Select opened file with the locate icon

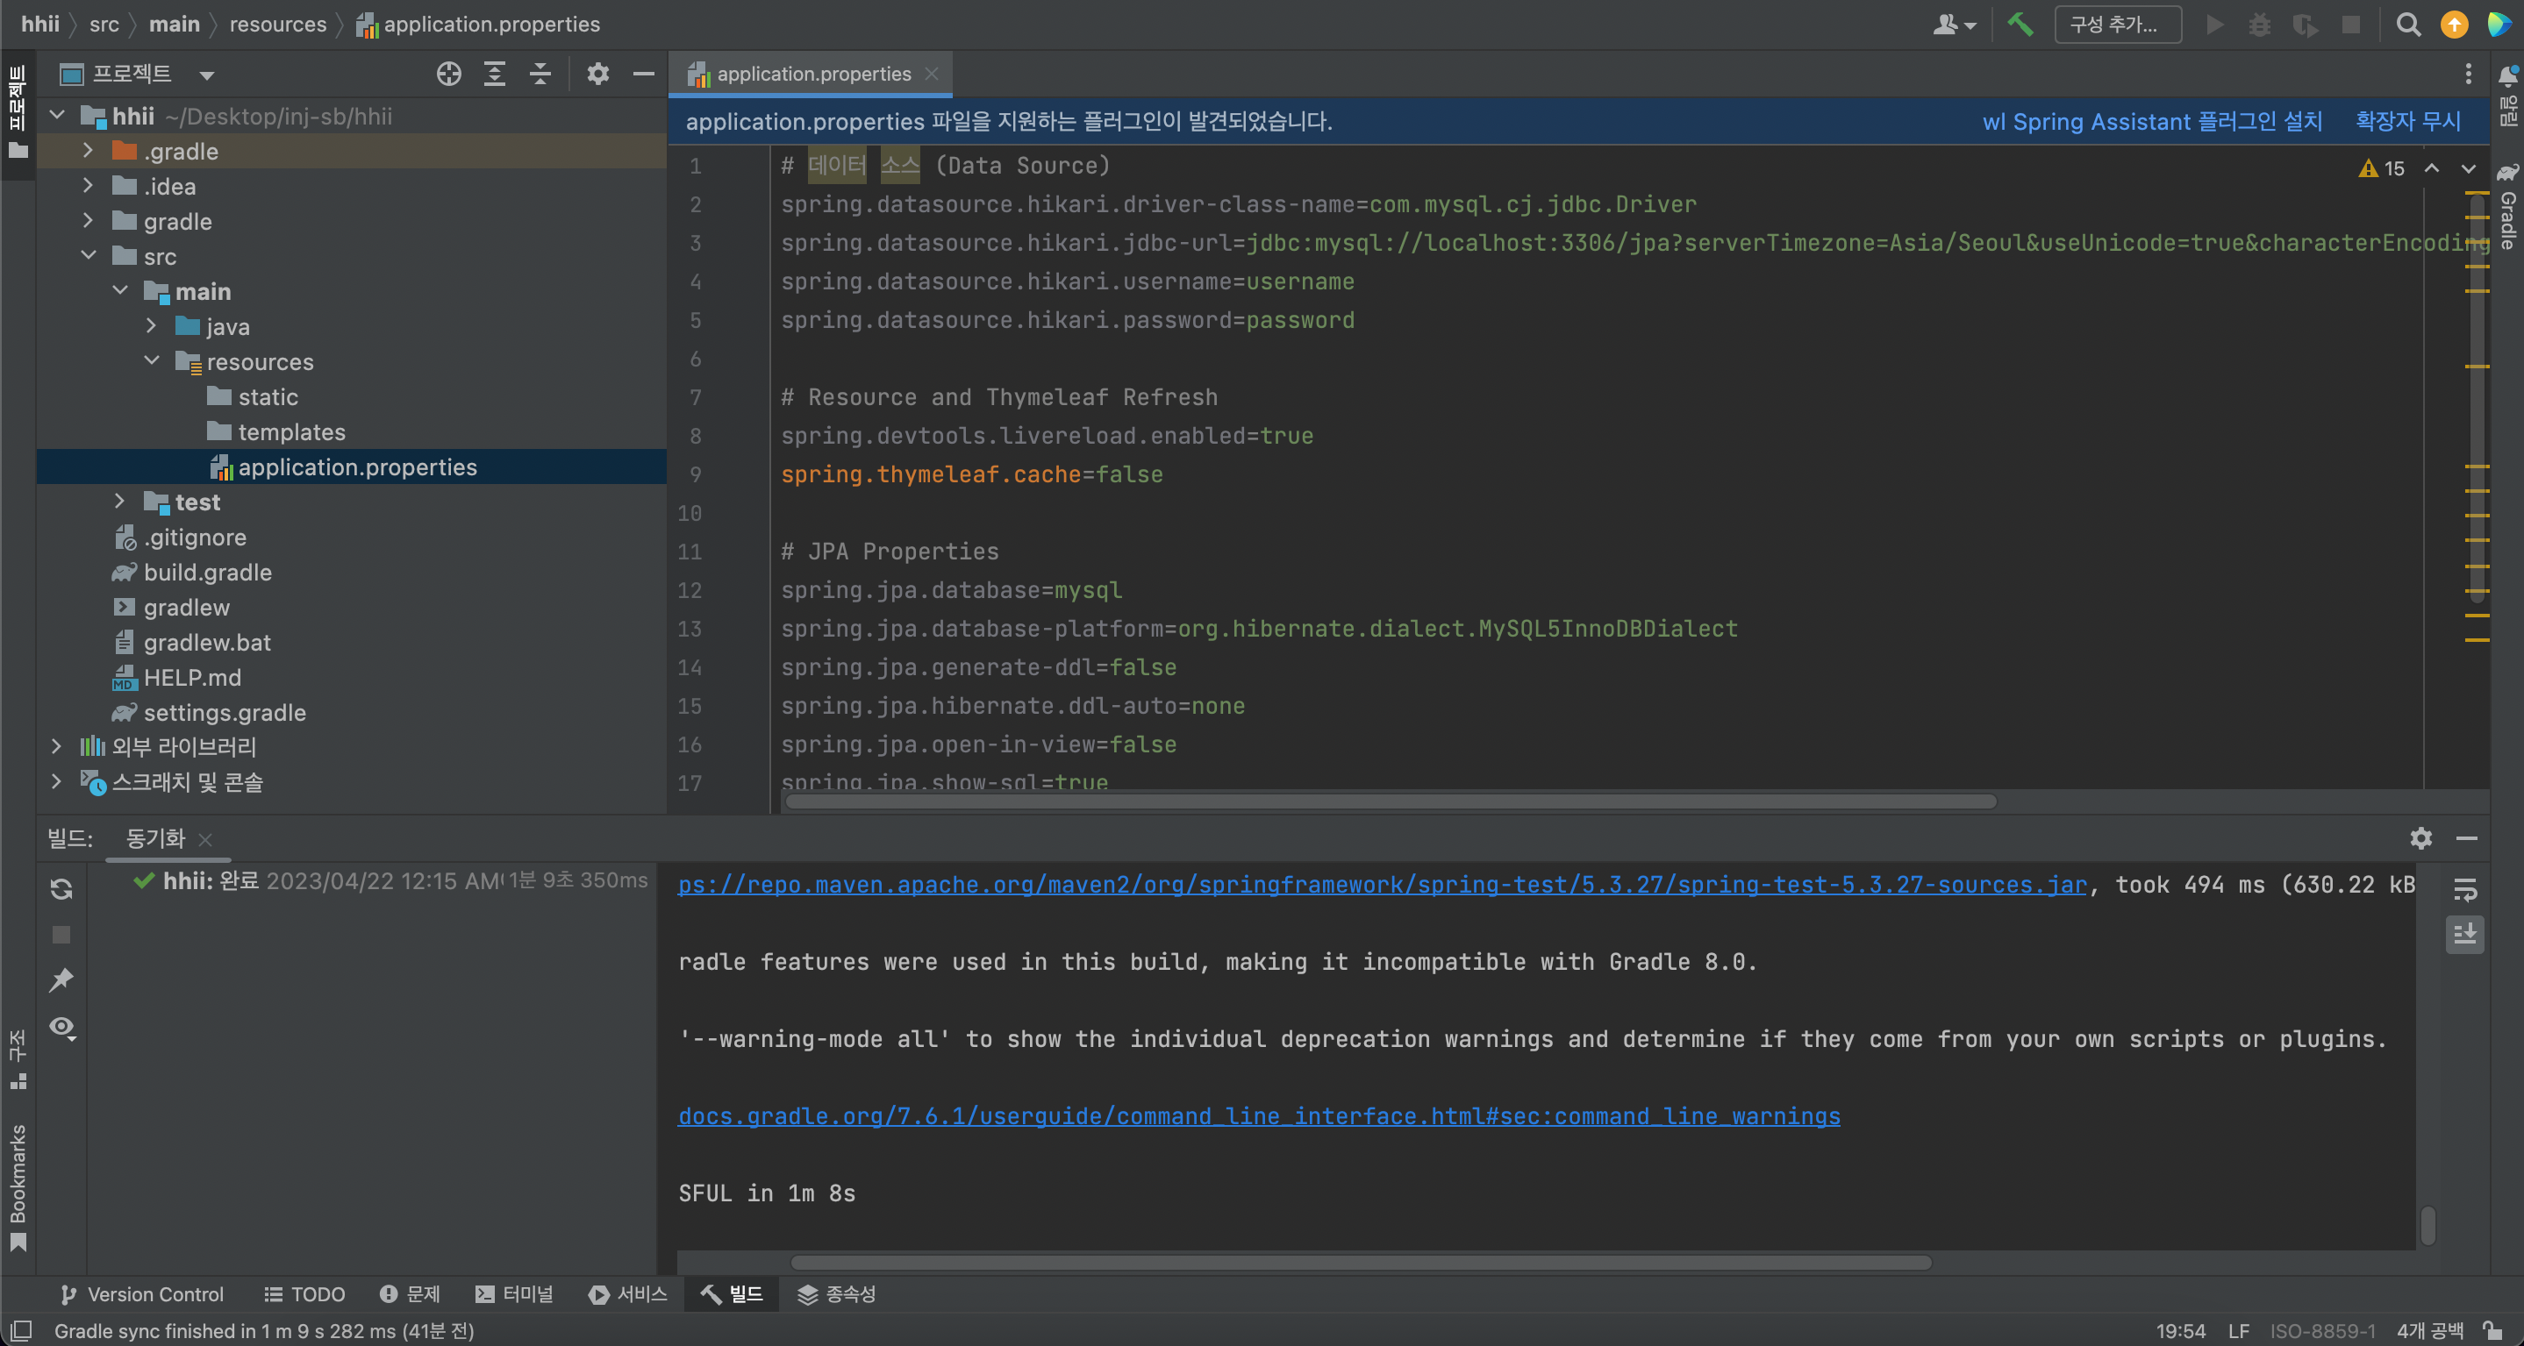[x=449, y=74]
